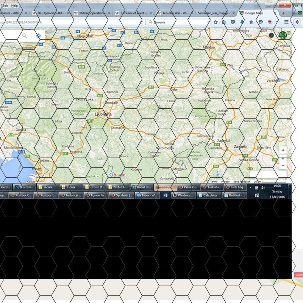Image resolution: width=303 pixels, height=303 pixels.
Task: Click the smiley Hello toolbar icon
Action: [261, 22]
